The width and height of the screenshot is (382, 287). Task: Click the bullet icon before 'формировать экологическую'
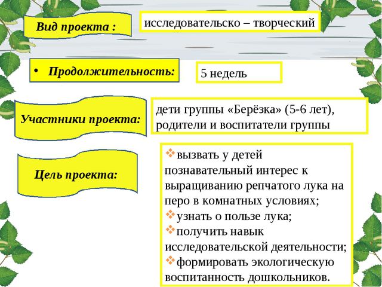click(x=170, y=261)
